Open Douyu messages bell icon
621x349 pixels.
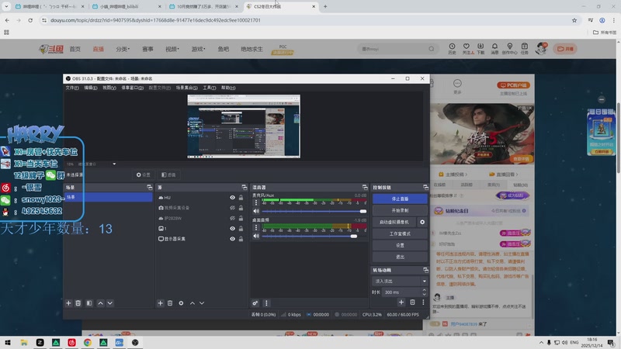494,48
